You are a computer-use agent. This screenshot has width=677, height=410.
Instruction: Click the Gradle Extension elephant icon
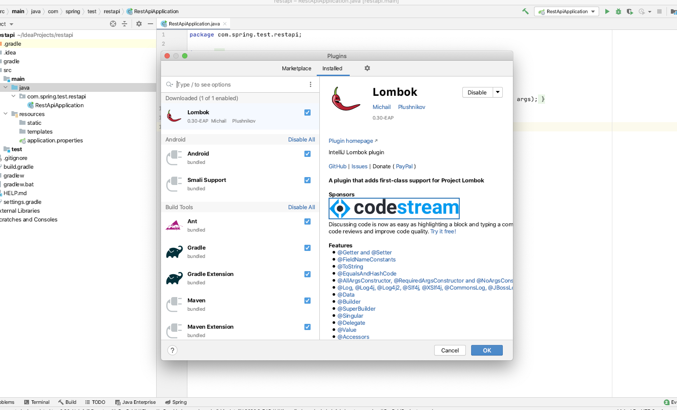(x=174, y=278)
